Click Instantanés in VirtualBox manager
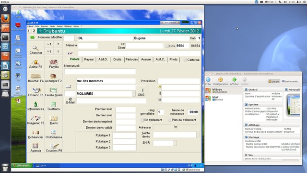 tap(290, 81)
